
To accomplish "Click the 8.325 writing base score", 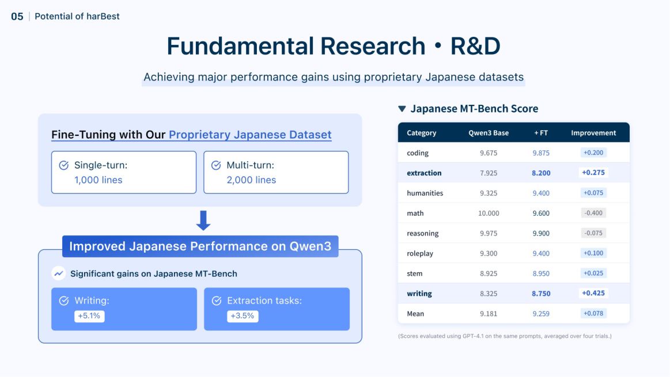I will point(489,294).
